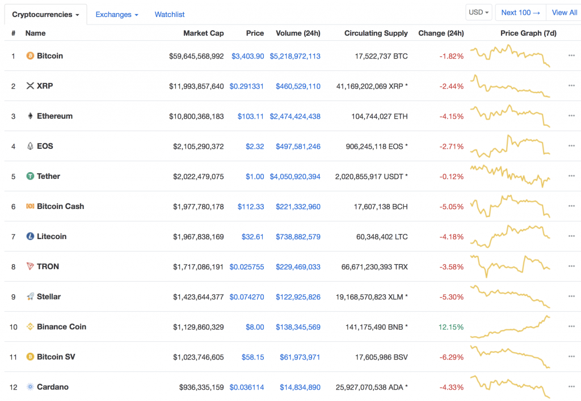
Task: Click Bitcoin price $3,403.90
Action: [247, 56]
